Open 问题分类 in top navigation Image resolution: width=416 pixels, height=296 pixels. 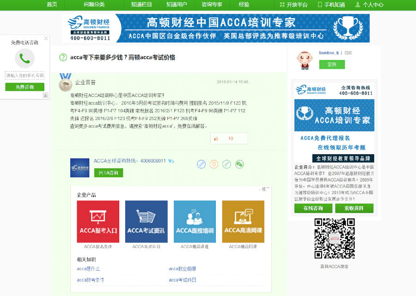(94, 5)
